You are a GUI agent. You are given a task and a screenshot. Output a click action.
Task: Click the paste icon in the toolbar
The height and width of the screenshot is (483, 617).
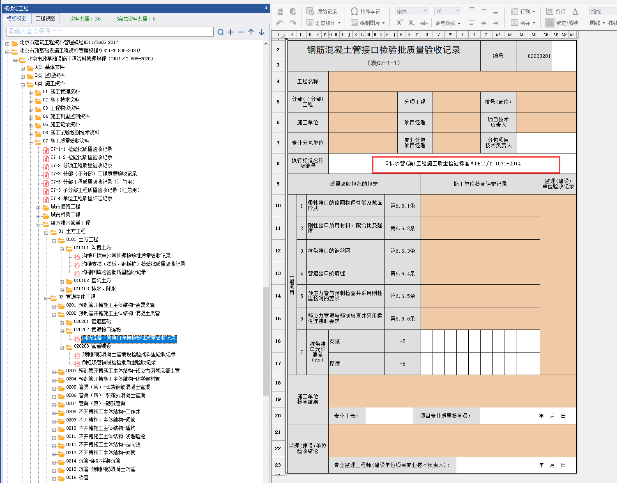pos(293,11)
